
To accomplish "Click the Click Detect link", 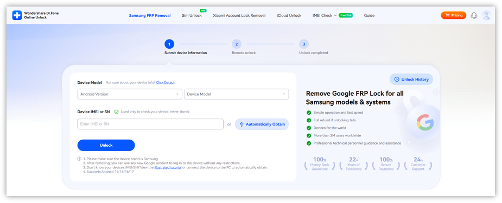I will 165,82.
